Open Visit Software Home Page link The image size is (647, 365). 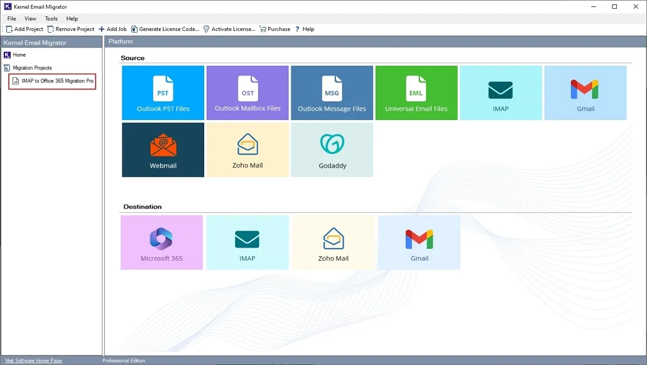coord(32,360)
